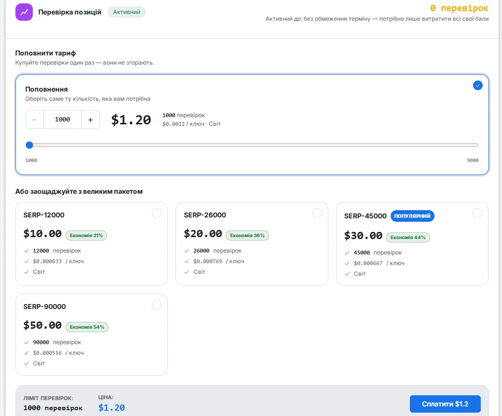
Task: Click the ПОПУЛЯРНИЙ badge on SERP-45000
Action: [412, 216]
